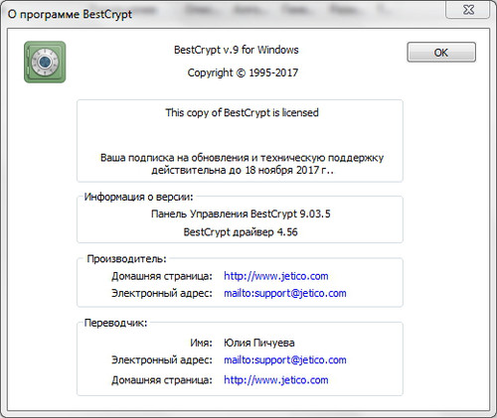The height and width of the screenshot is (418, 497).
Task: Open the manufacturer home page link
Action: pyautogui.click(x=276, y=276)
